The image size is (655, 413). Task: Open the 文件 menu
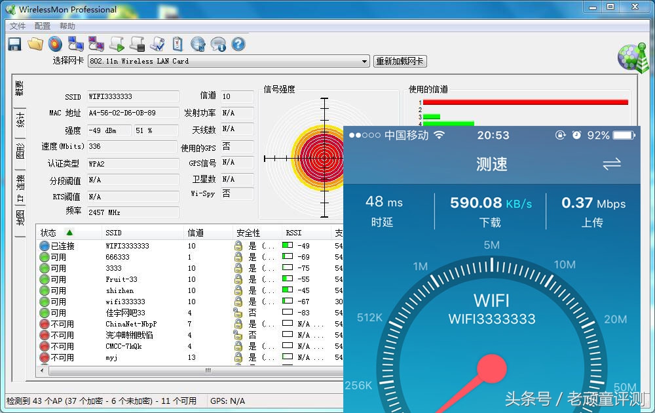click(x=17, y=26)
